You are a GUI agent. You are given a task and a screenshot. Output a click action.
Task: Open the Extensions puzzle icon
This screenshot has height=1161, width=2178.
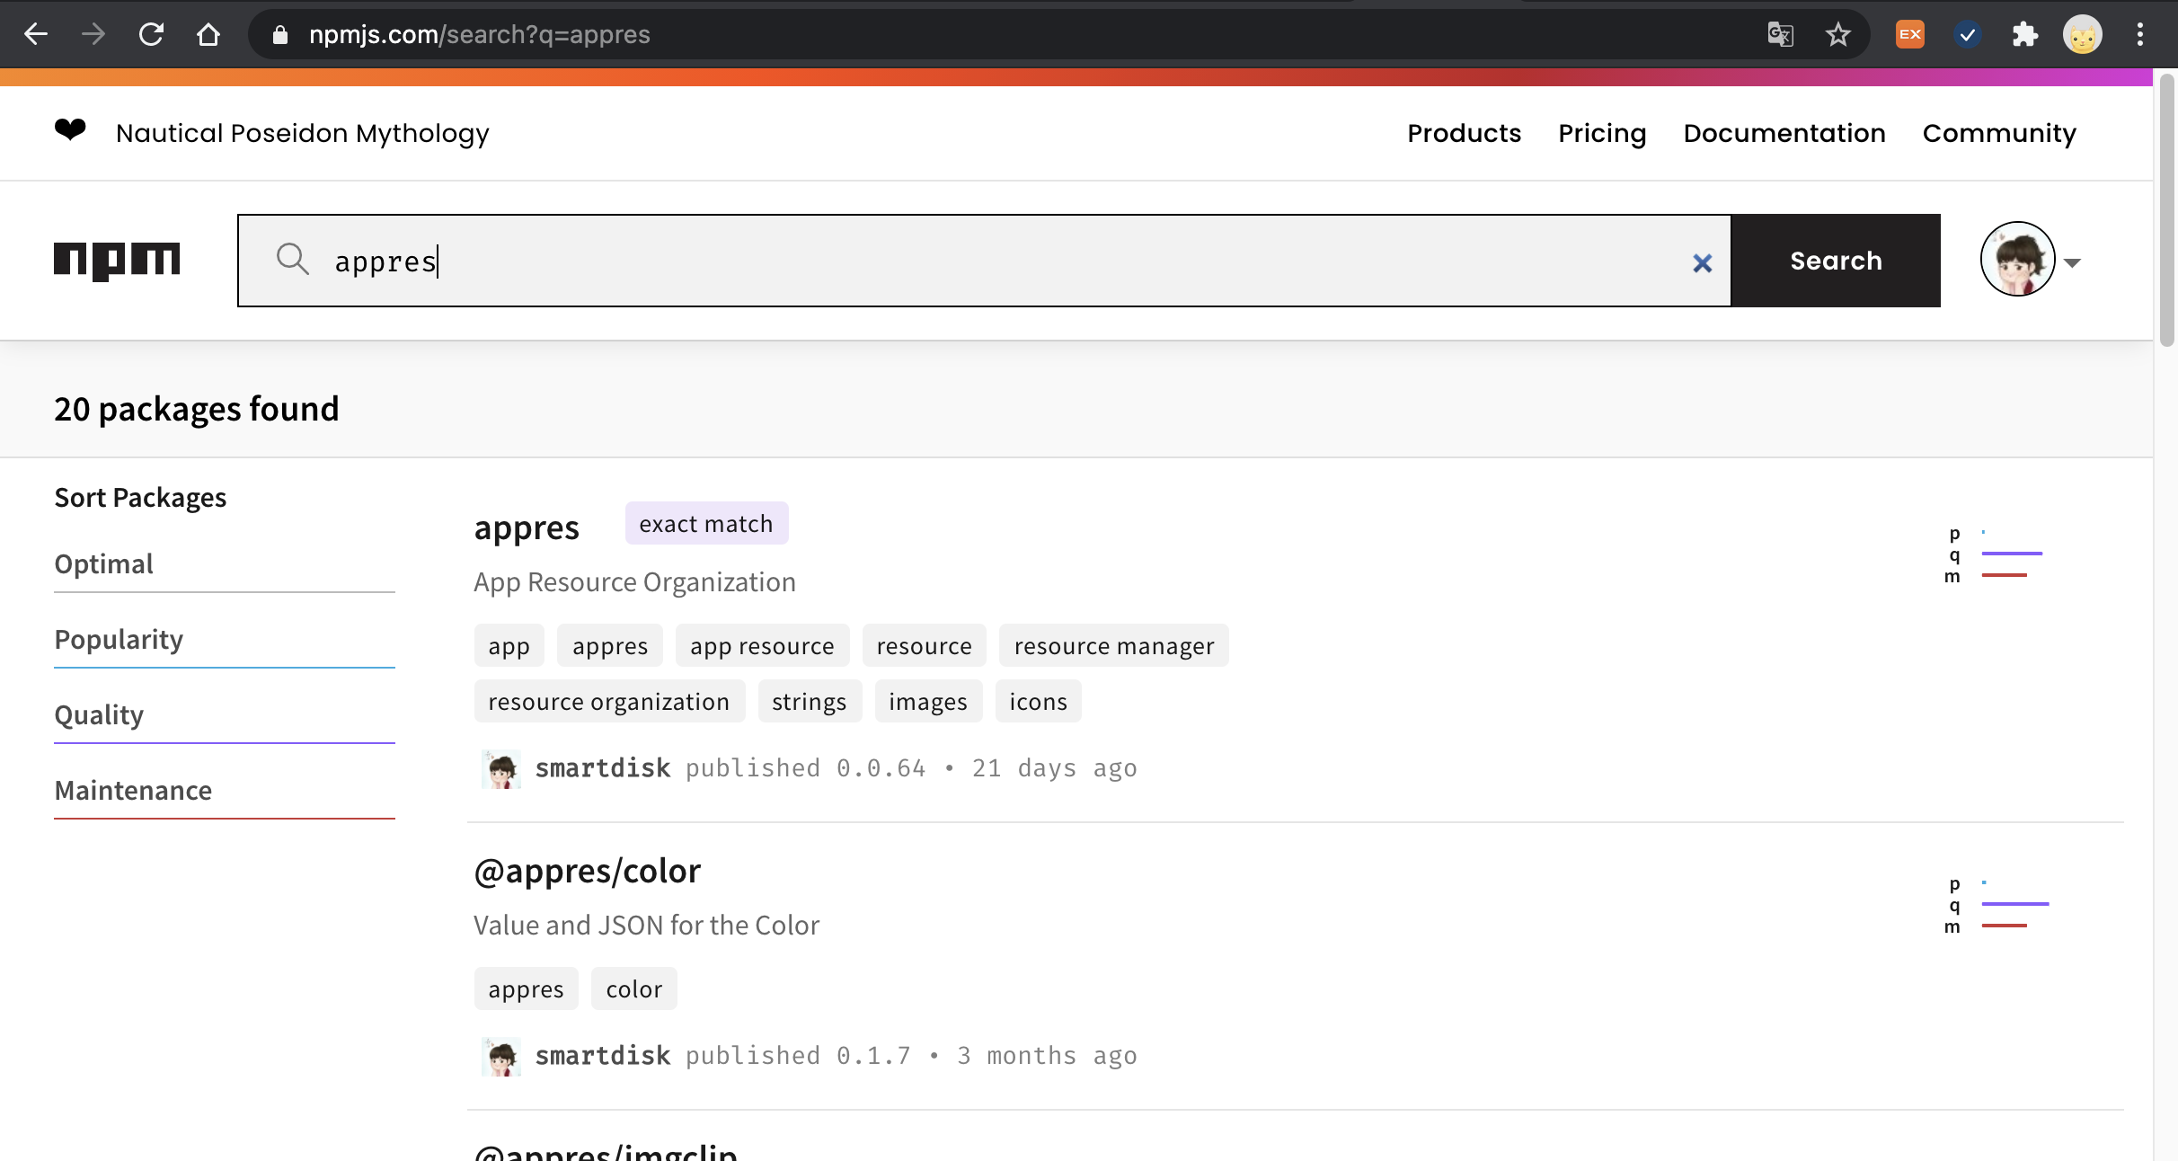pos(2024,35)
